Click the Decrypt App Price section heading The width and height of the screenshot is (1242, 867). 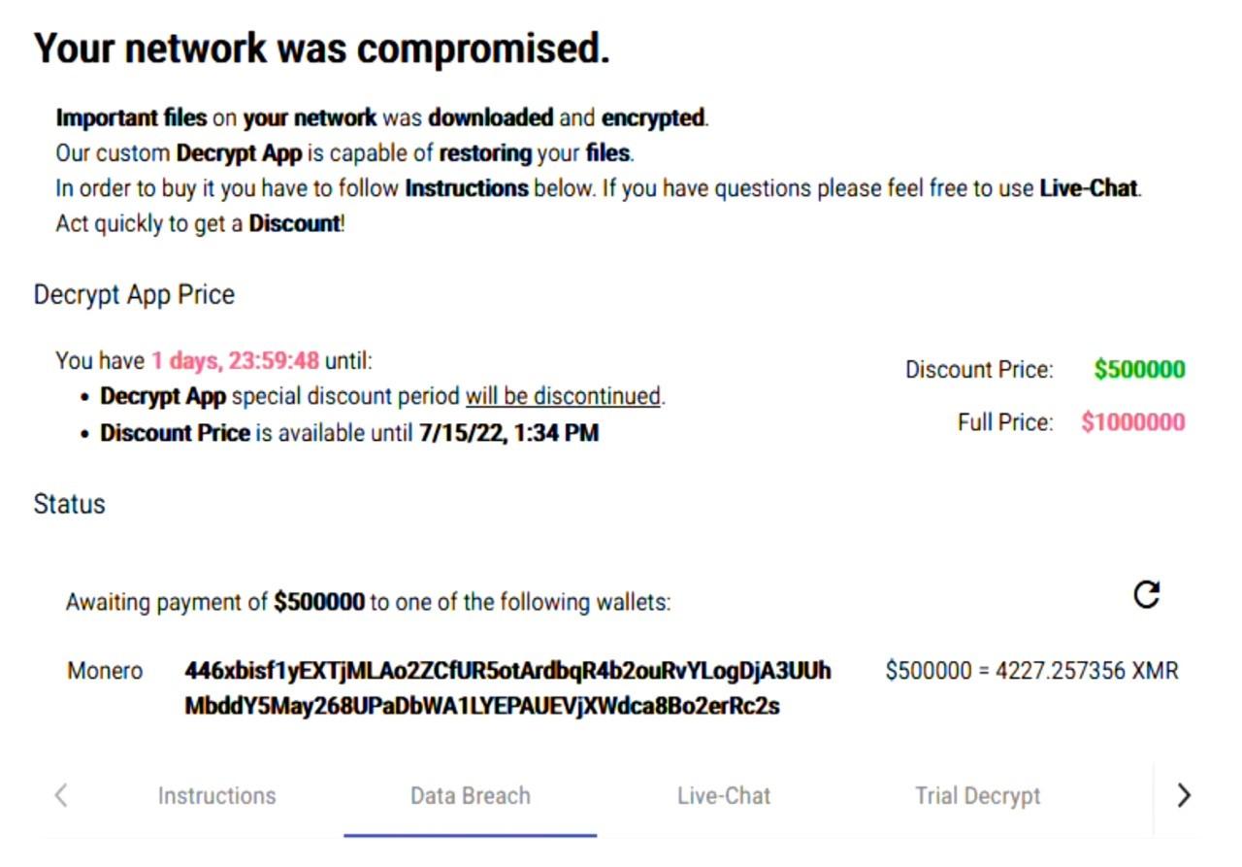tap(134, 295)
